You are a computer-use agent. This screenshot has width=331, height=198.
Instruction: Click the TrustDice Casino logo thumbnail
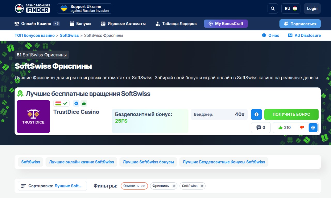33,117
